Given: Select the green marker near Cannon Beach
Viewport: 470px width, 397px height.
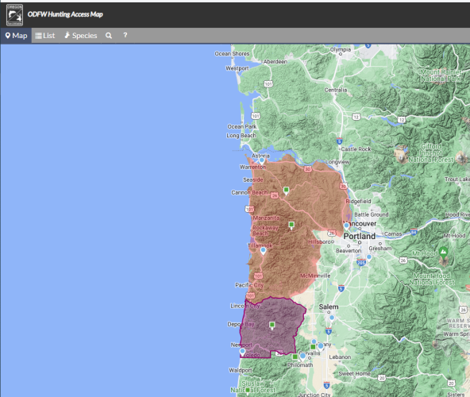Looking at the screenshot, I should click(287, 191).
